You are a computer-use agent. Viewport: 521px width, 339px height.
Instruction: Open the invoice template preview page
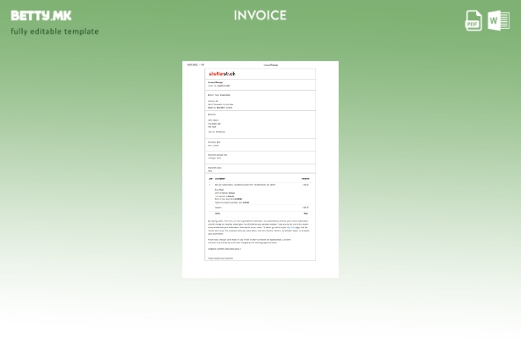(260, 169)
